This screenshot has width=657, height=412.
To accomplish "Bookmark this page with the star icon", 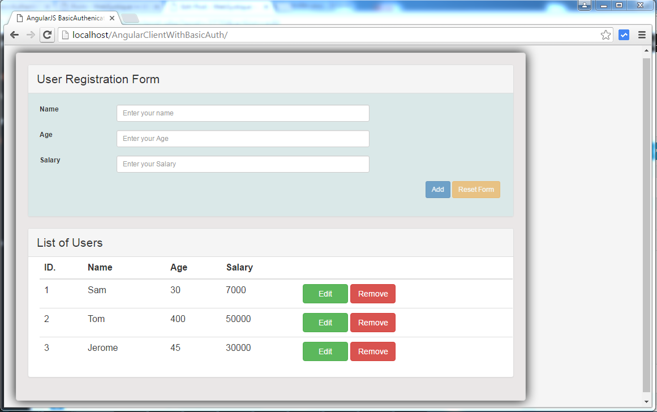I will click(x=606, y=35).
